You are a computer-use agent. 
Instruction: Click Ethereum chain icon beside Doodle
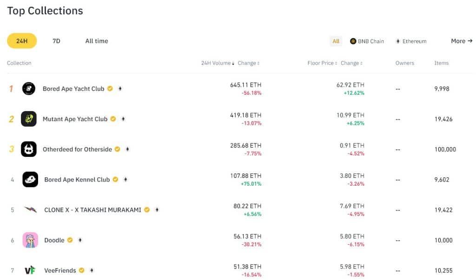(80, 240)
